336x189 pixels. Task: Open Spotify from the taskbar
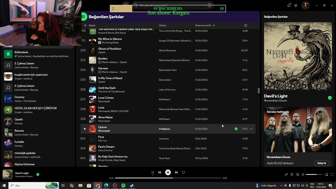[x=123, y=186]
